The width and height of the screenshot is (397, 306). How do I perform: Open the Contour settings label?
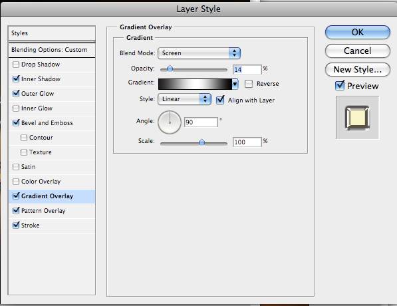[x=41, y=138]
